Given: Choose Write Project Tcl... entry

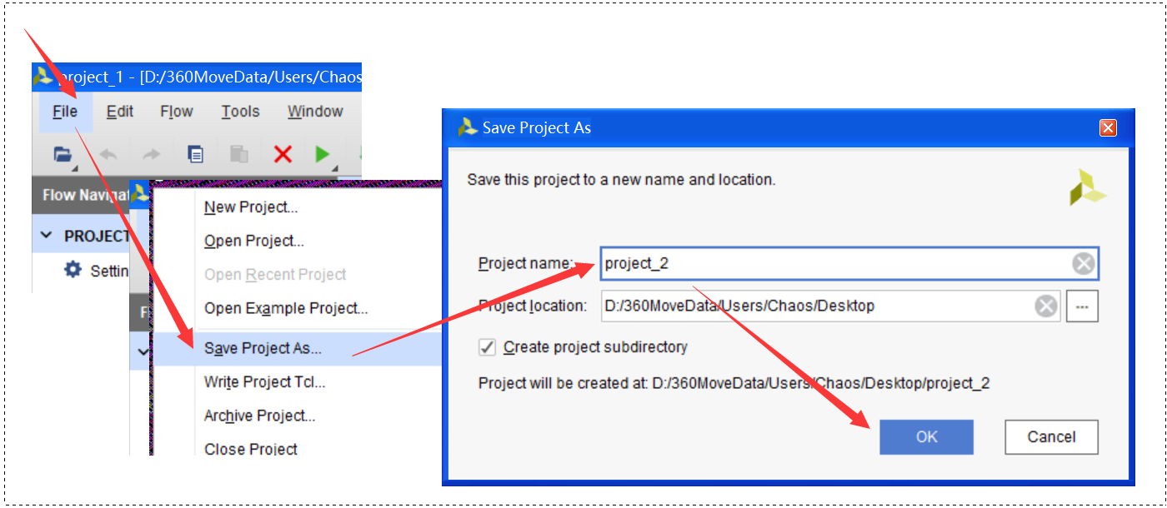Looking at the screenshot, I should click(265, 382).
